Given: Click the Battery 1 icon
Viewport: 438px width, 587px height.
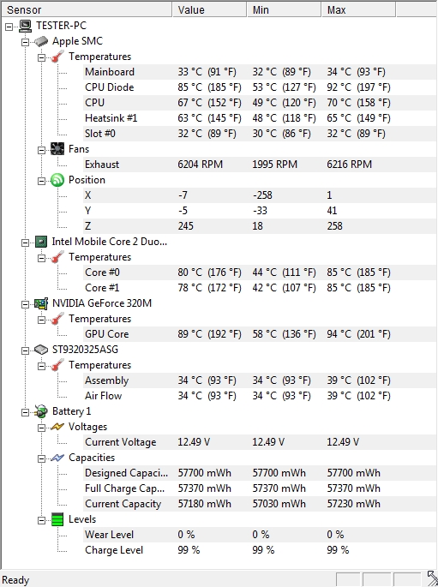Looking at the screenshot, I should click(x=41, y=411).
